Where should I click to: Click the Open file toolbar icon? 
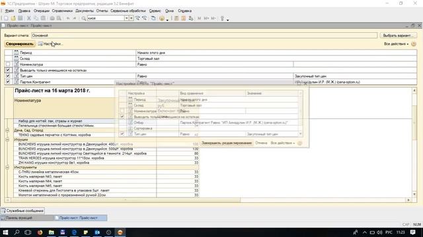point(13,18)
